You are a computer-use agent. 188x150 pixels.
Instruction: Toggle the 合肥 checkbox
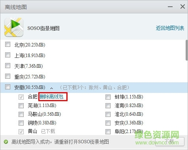point(21,97)
